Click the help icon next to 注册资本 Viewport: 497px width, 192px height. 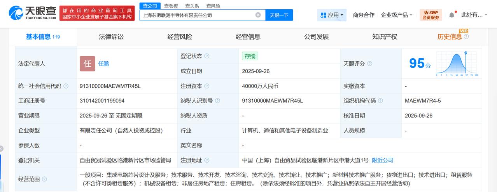point(207,86)
